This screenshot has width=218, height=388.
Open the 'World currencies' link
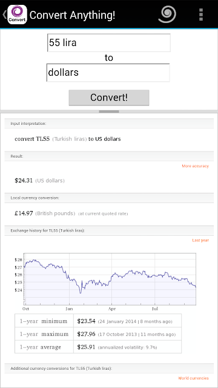coord(194,378)
